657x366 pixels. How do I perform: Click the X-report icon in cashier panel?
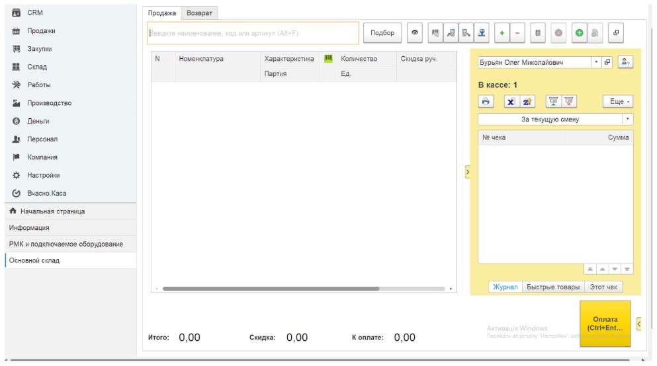(511, 102)
